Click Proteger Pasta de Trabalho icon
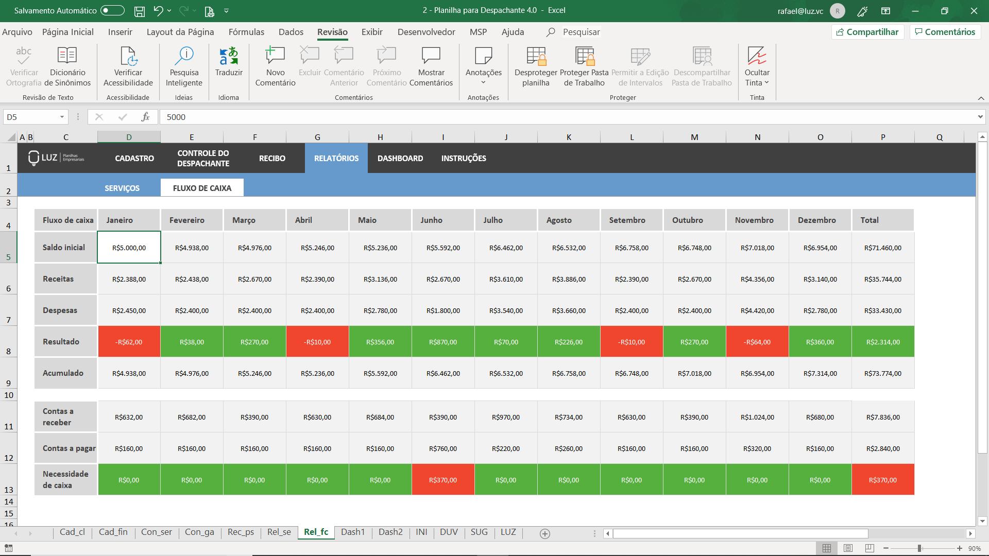The image size is (989, 556). coord(584,56)
